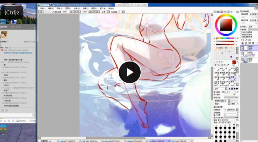Click the 最大直径 brush size slider

pos(231,92)
